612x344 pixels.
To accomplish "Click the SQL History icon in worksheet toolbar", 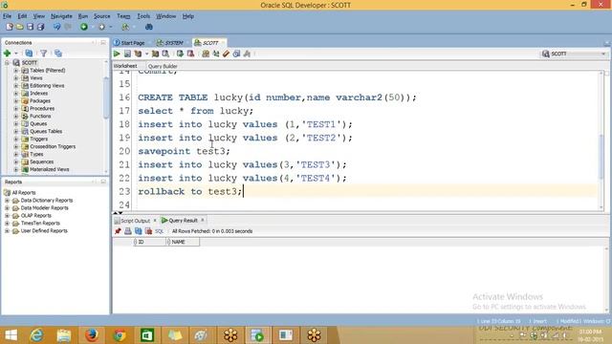I will coord(236,54).
